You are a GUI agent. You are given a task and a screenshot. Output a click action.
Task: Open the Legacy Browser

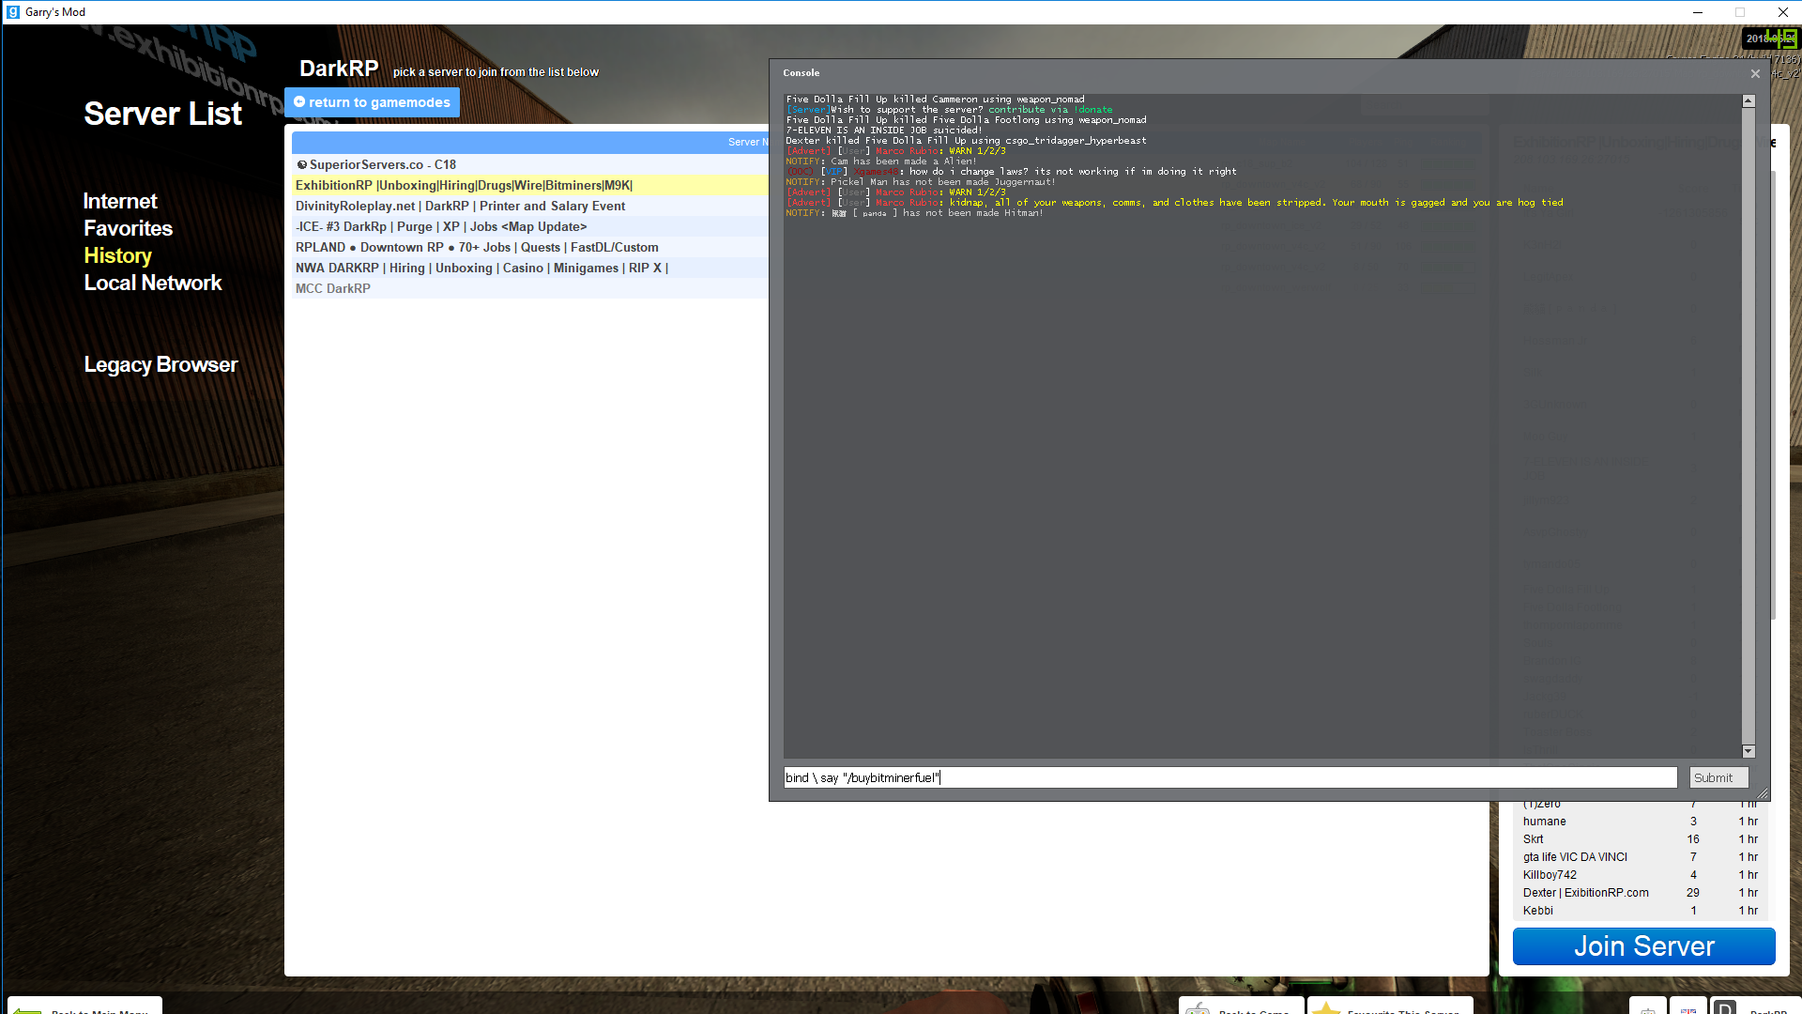coord(160,364)
